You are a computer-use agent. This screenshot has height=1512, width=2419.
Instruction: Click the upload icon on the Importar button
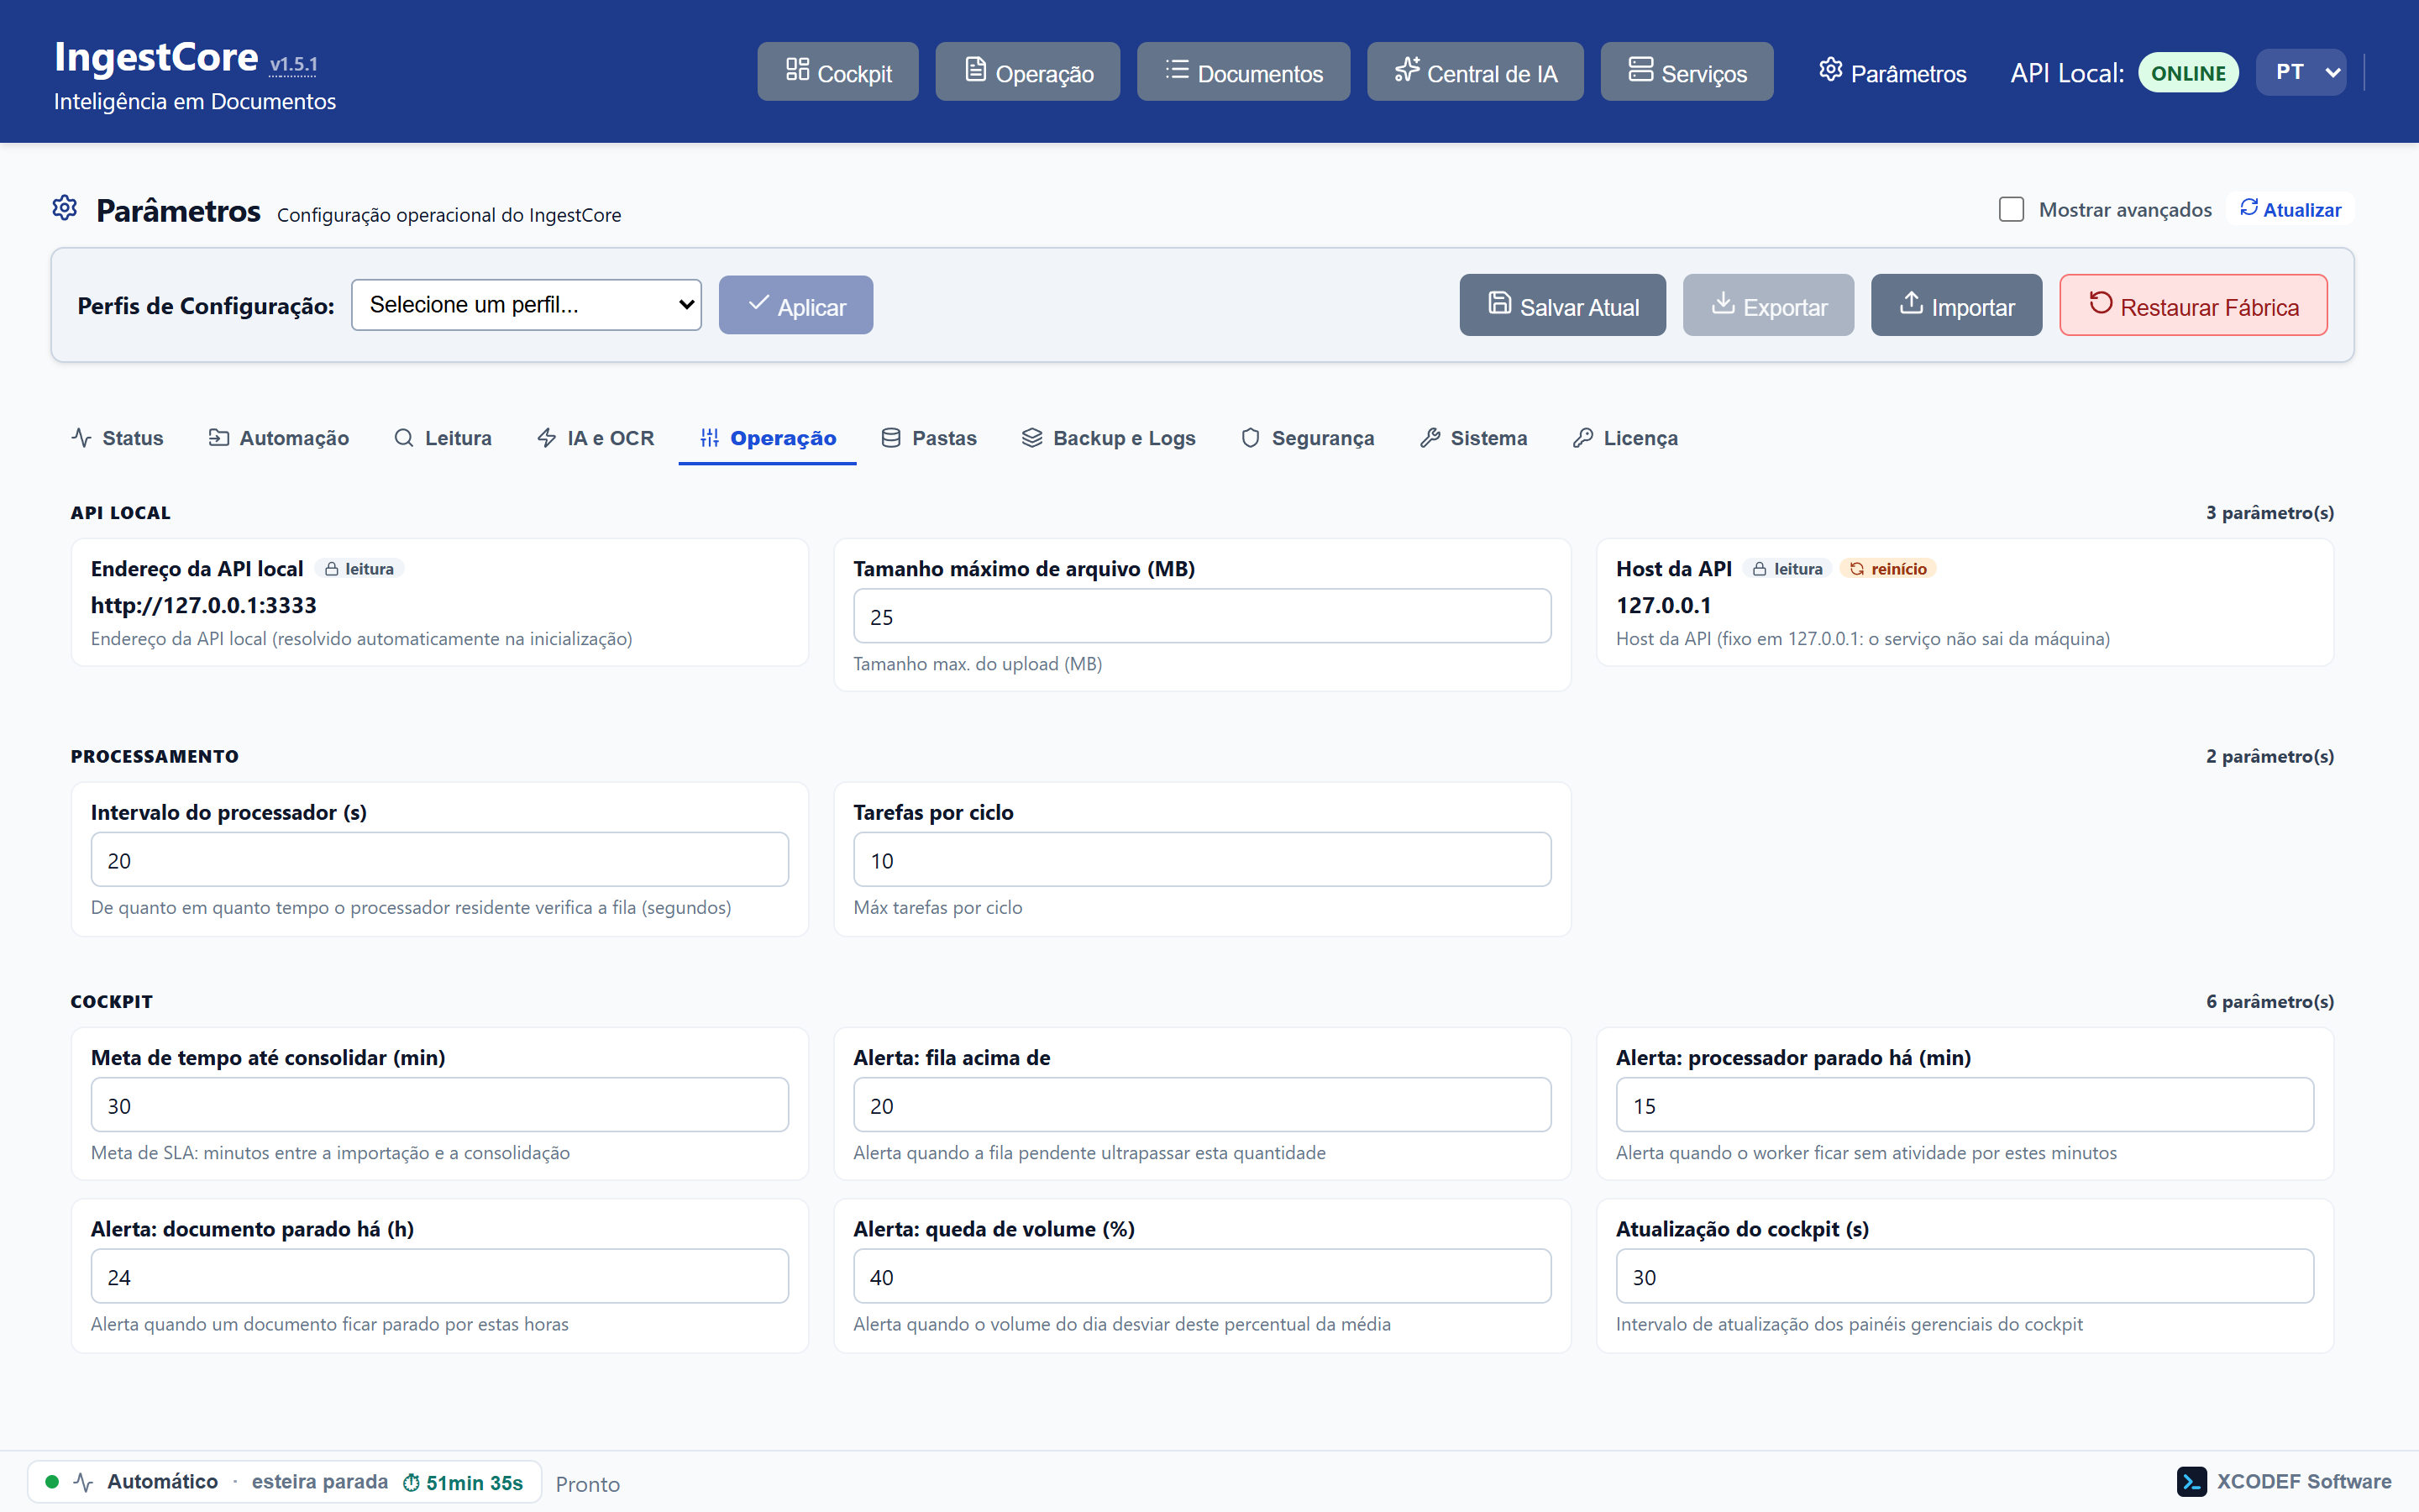pos(1910,303)
